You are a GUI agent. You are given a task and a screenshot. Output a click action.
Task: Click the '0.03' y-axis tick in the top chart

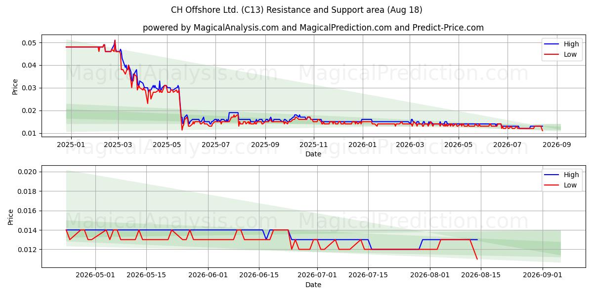pyautogui.click(x=30, y=88)
